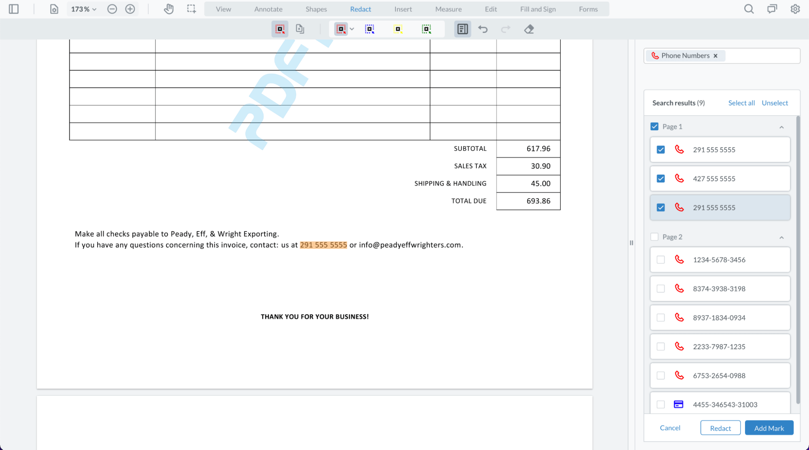Check the Page 2 group checkbox
This screenshot has height=450, width=809.
coord(654,237)
